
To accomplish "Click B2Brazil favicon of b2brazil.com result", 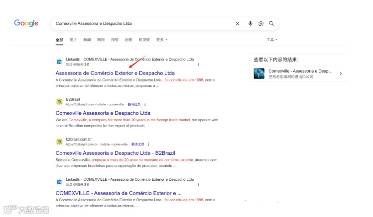I will 59,102.
